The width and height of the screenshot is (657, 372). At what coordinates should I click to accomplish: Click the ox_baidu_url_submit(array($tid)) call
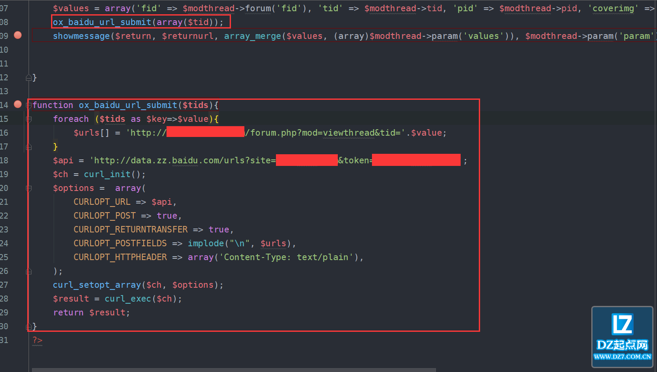pos(138,22)
